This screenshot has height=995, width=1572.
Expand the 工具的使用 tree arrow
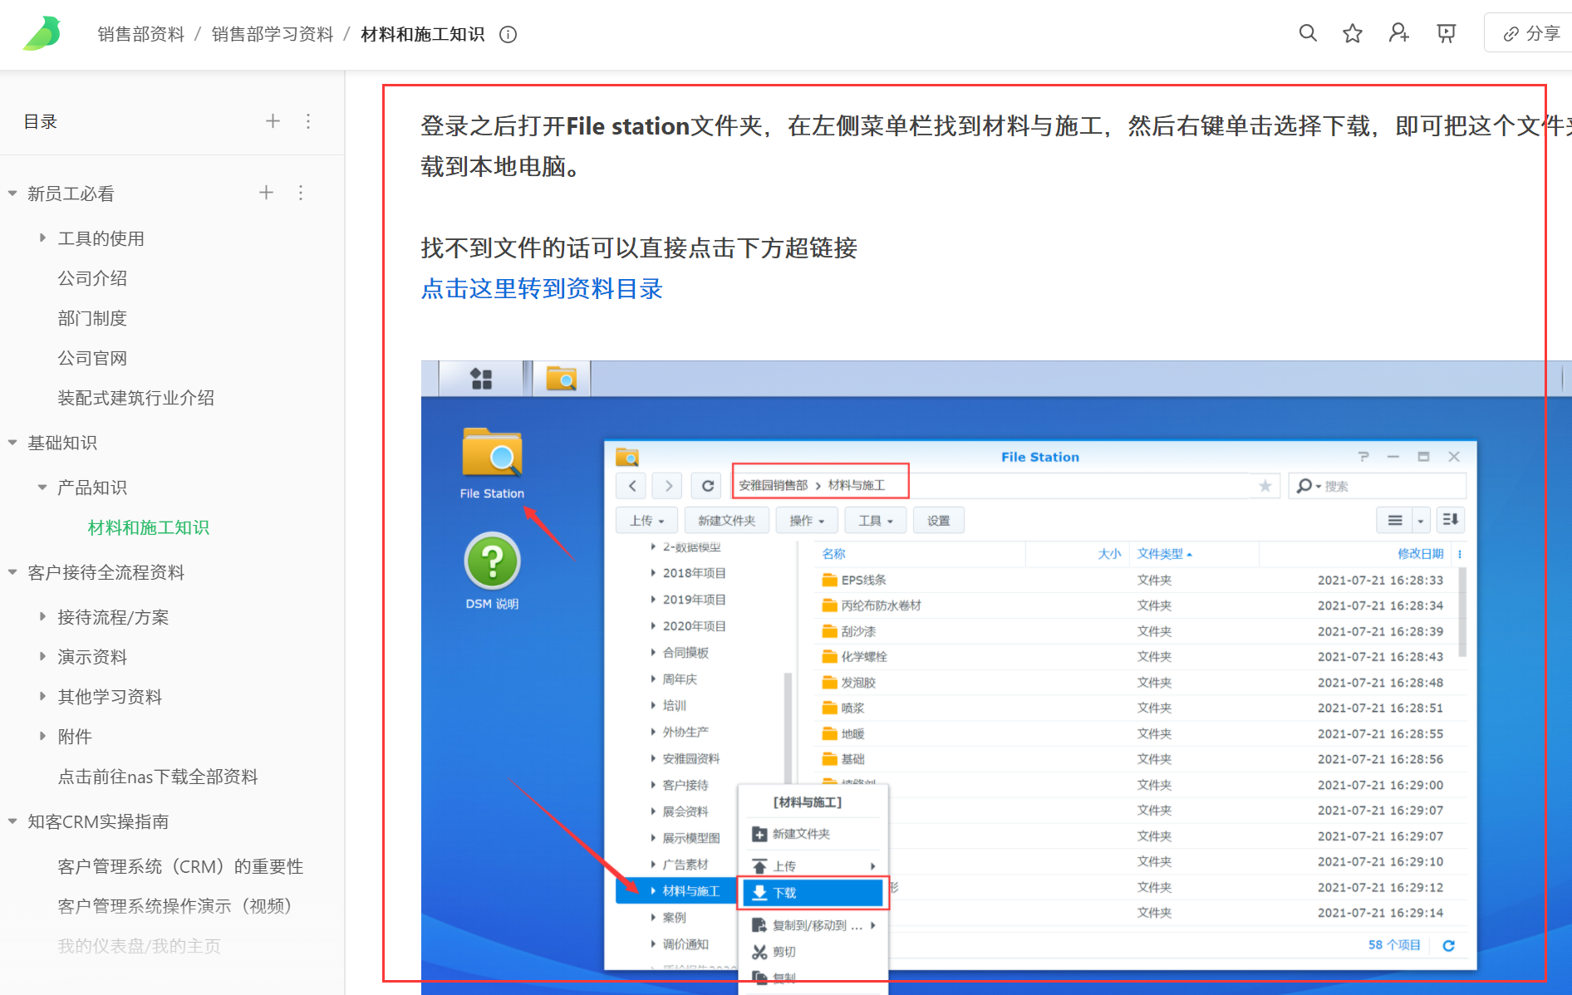pos(42,238)
